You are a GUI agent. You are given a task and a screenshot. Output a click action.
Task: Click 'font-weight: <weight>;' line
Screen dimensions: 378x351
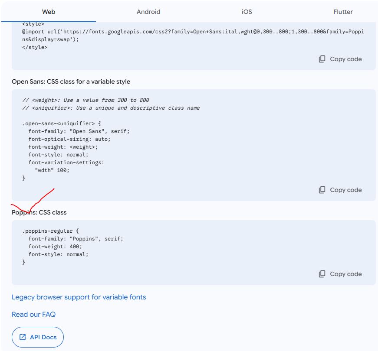63,147
